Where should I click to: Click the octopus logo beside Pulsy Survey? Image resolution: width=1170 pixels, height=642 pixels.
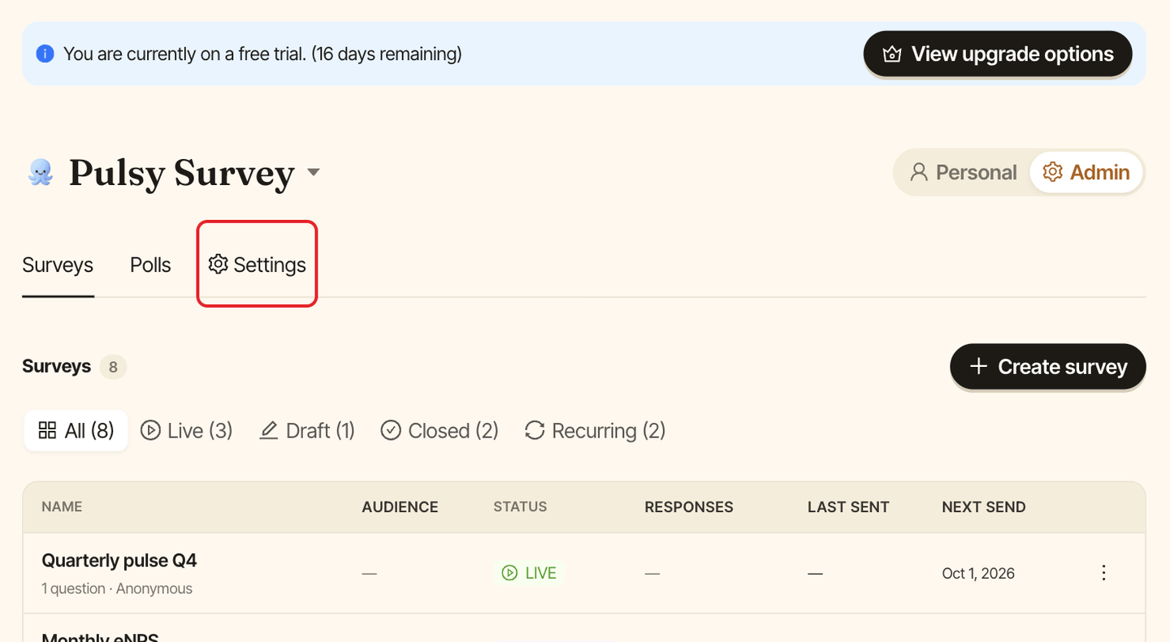click(41, 172)
